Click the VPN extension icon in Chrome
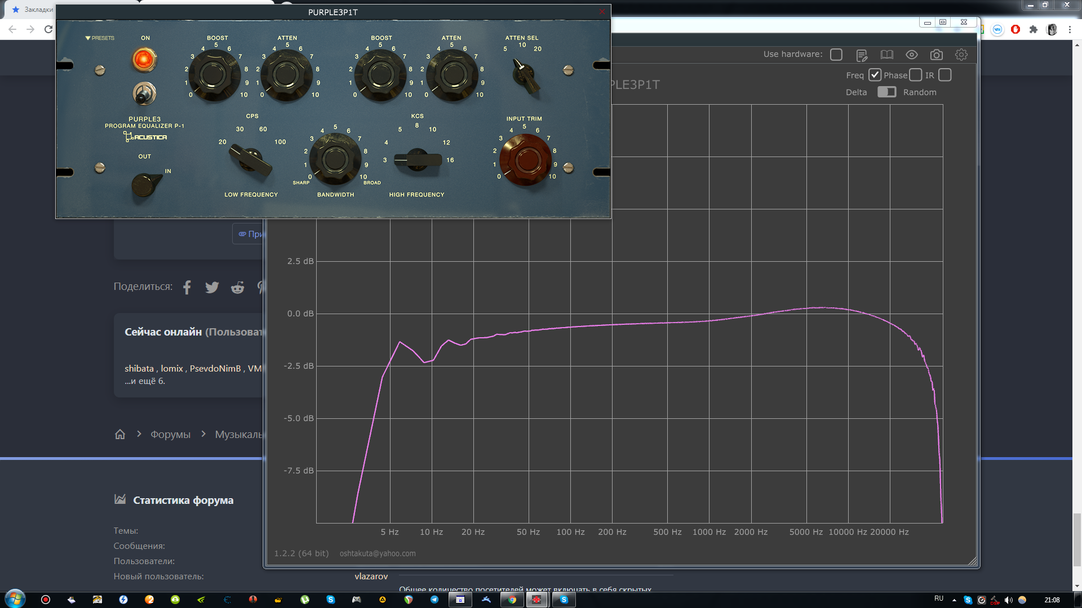This screenshot has height=608, width=1082. coord(997,29)
